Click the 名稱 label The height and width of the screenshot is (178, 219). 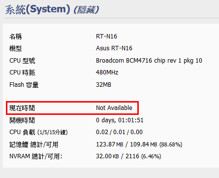16,36
